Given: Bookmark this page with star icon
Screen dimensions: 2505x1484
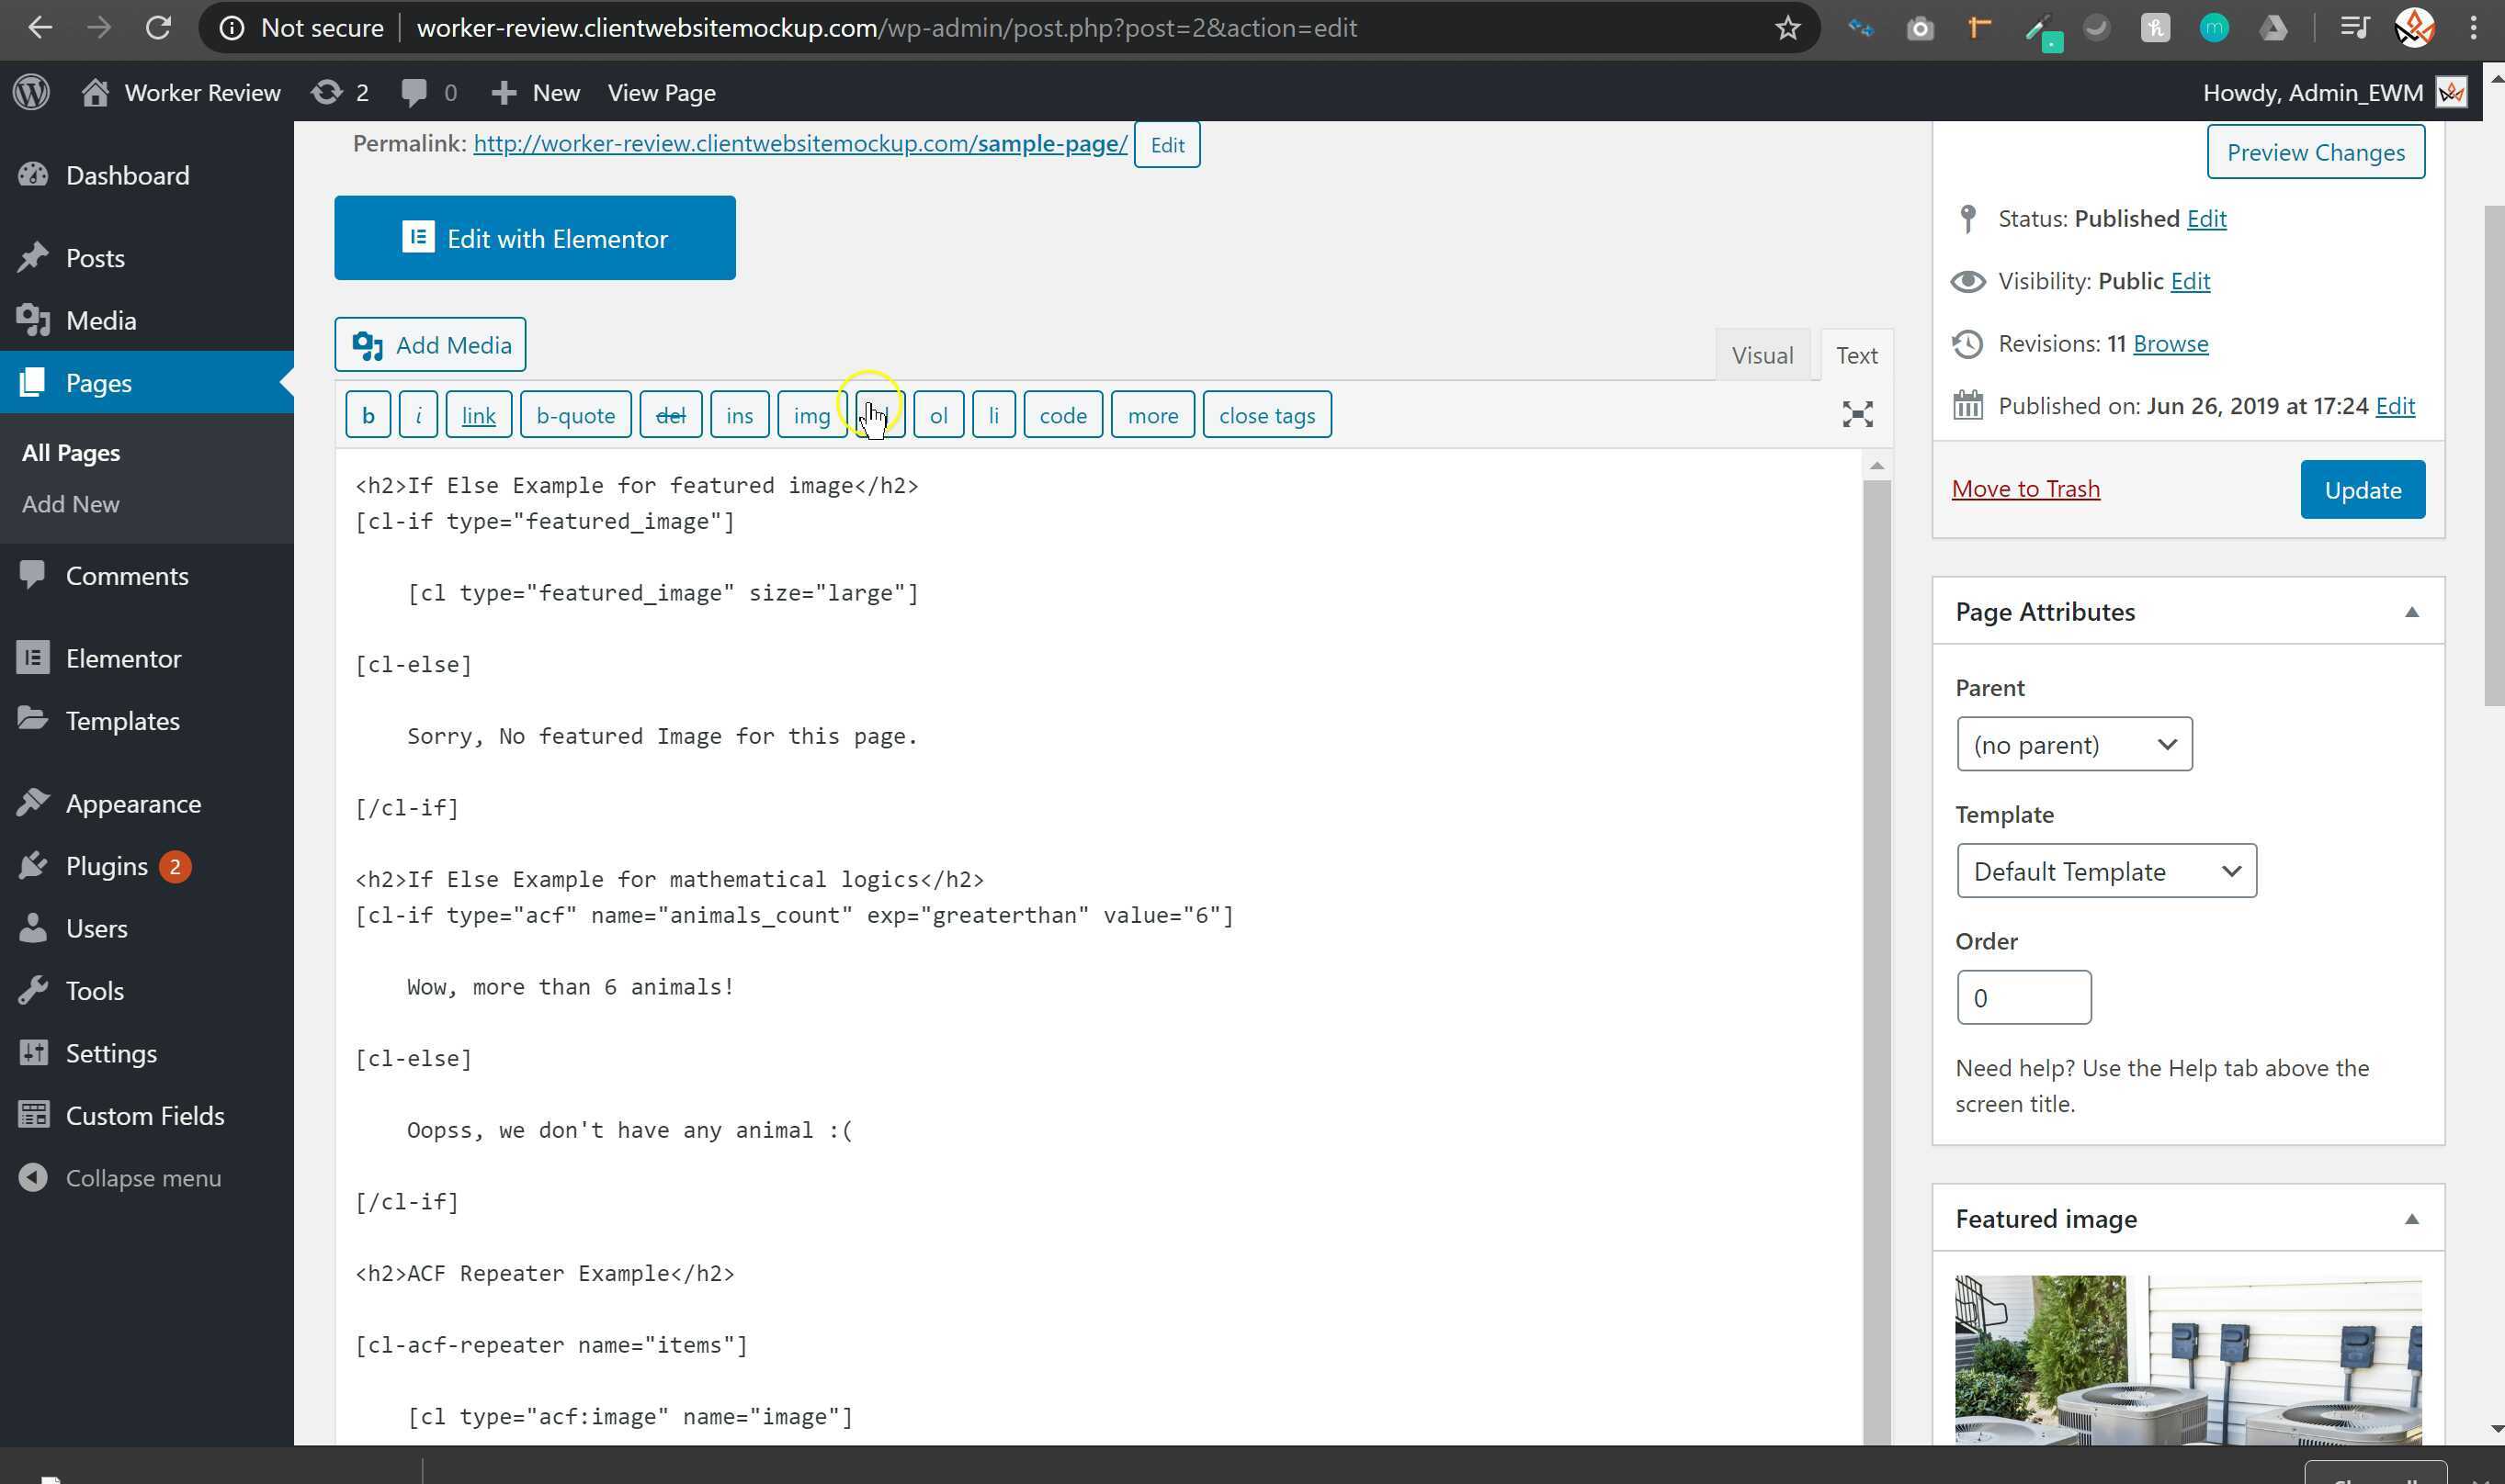Looking at the screenshot, I should point(1787,28).
